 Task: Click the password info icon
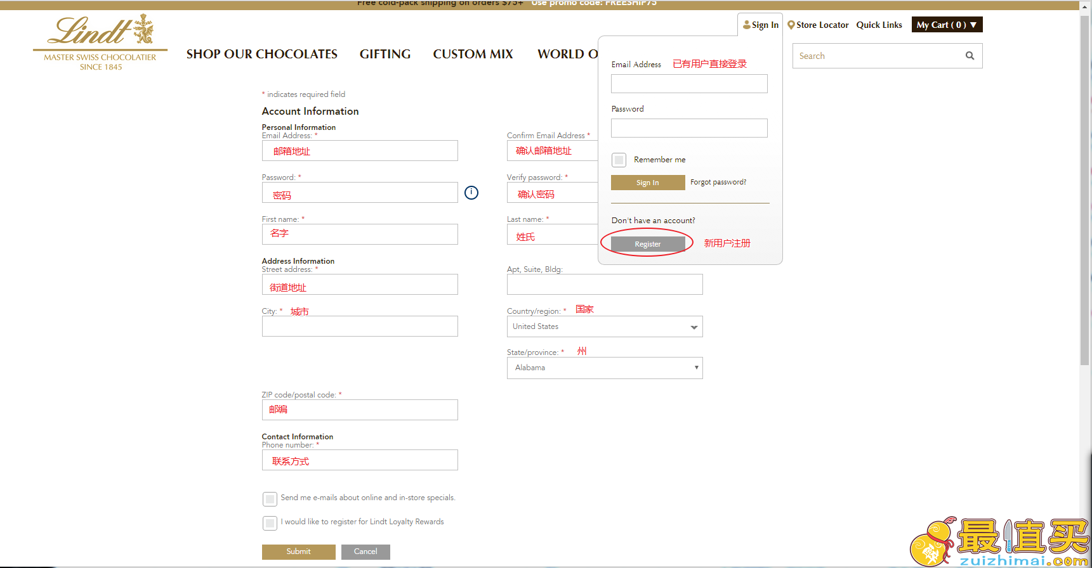(471, 193)
